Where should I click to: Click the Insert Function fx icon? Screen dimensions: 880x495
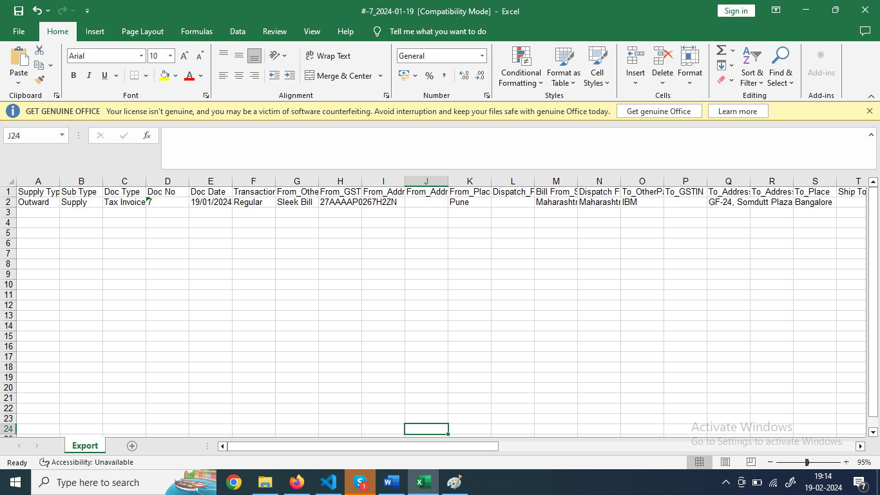click(147, 135)
